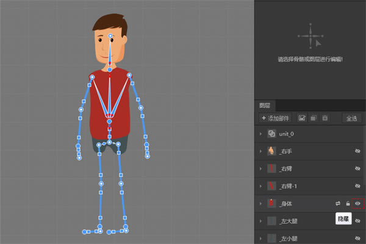Select the _右手 layer thumbnail
This screenshot has height=244, width=366.
coord(271,151)
